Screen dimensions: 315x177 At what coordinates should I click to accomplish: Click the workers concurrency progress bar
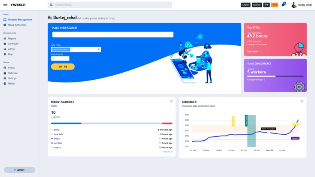click(275, 76)
